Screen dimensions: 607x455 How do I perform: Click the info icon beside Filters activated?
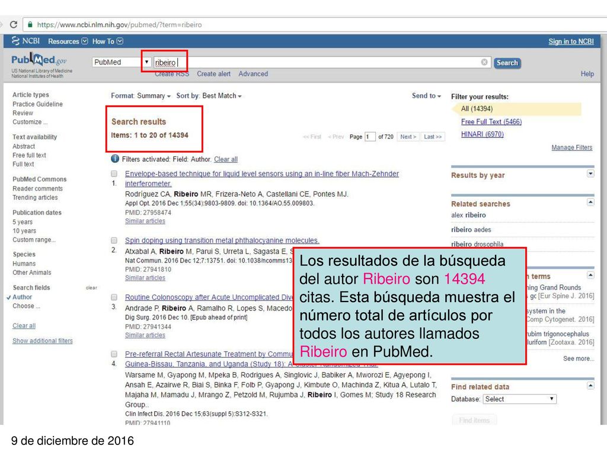(115, 159)
